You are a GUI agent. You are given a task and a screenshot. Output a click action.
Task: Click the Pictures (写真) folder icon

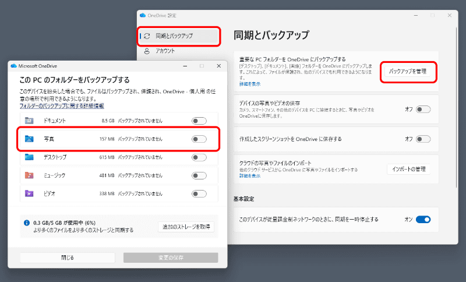29,139
